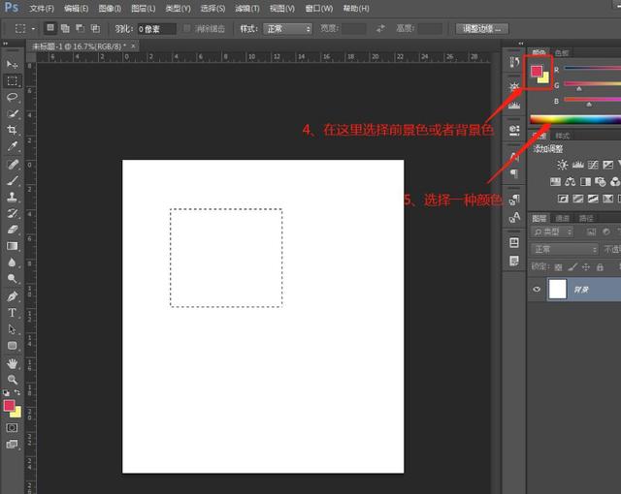Open the 帮助(H) menu
The height and width of the screenshot is (494, 621).
coord(356,9)
